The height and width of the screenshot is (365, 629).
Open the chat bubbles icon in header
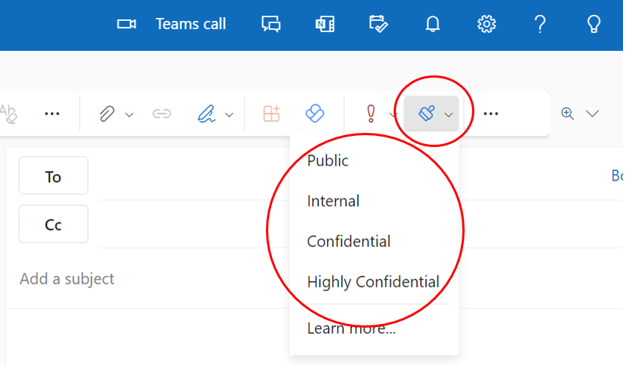coord(270,24)
